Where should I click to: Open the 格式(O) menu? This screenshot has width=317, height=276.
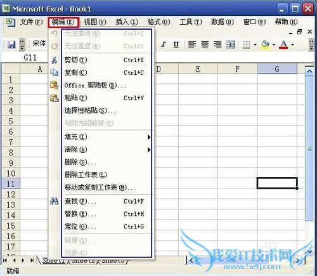tap(158, 22)
